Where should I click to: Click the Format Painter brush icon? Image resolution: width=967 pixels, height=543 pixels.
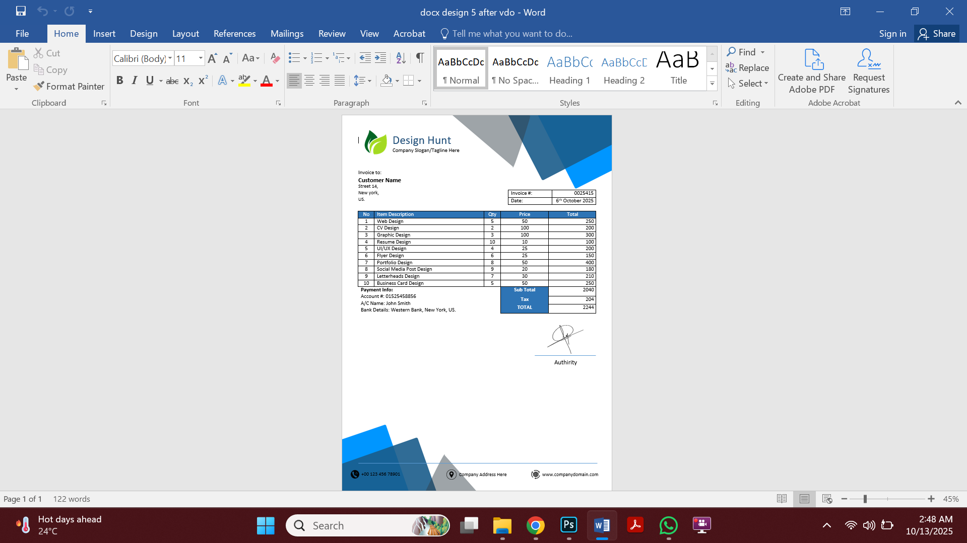click(x=39, y=87)
